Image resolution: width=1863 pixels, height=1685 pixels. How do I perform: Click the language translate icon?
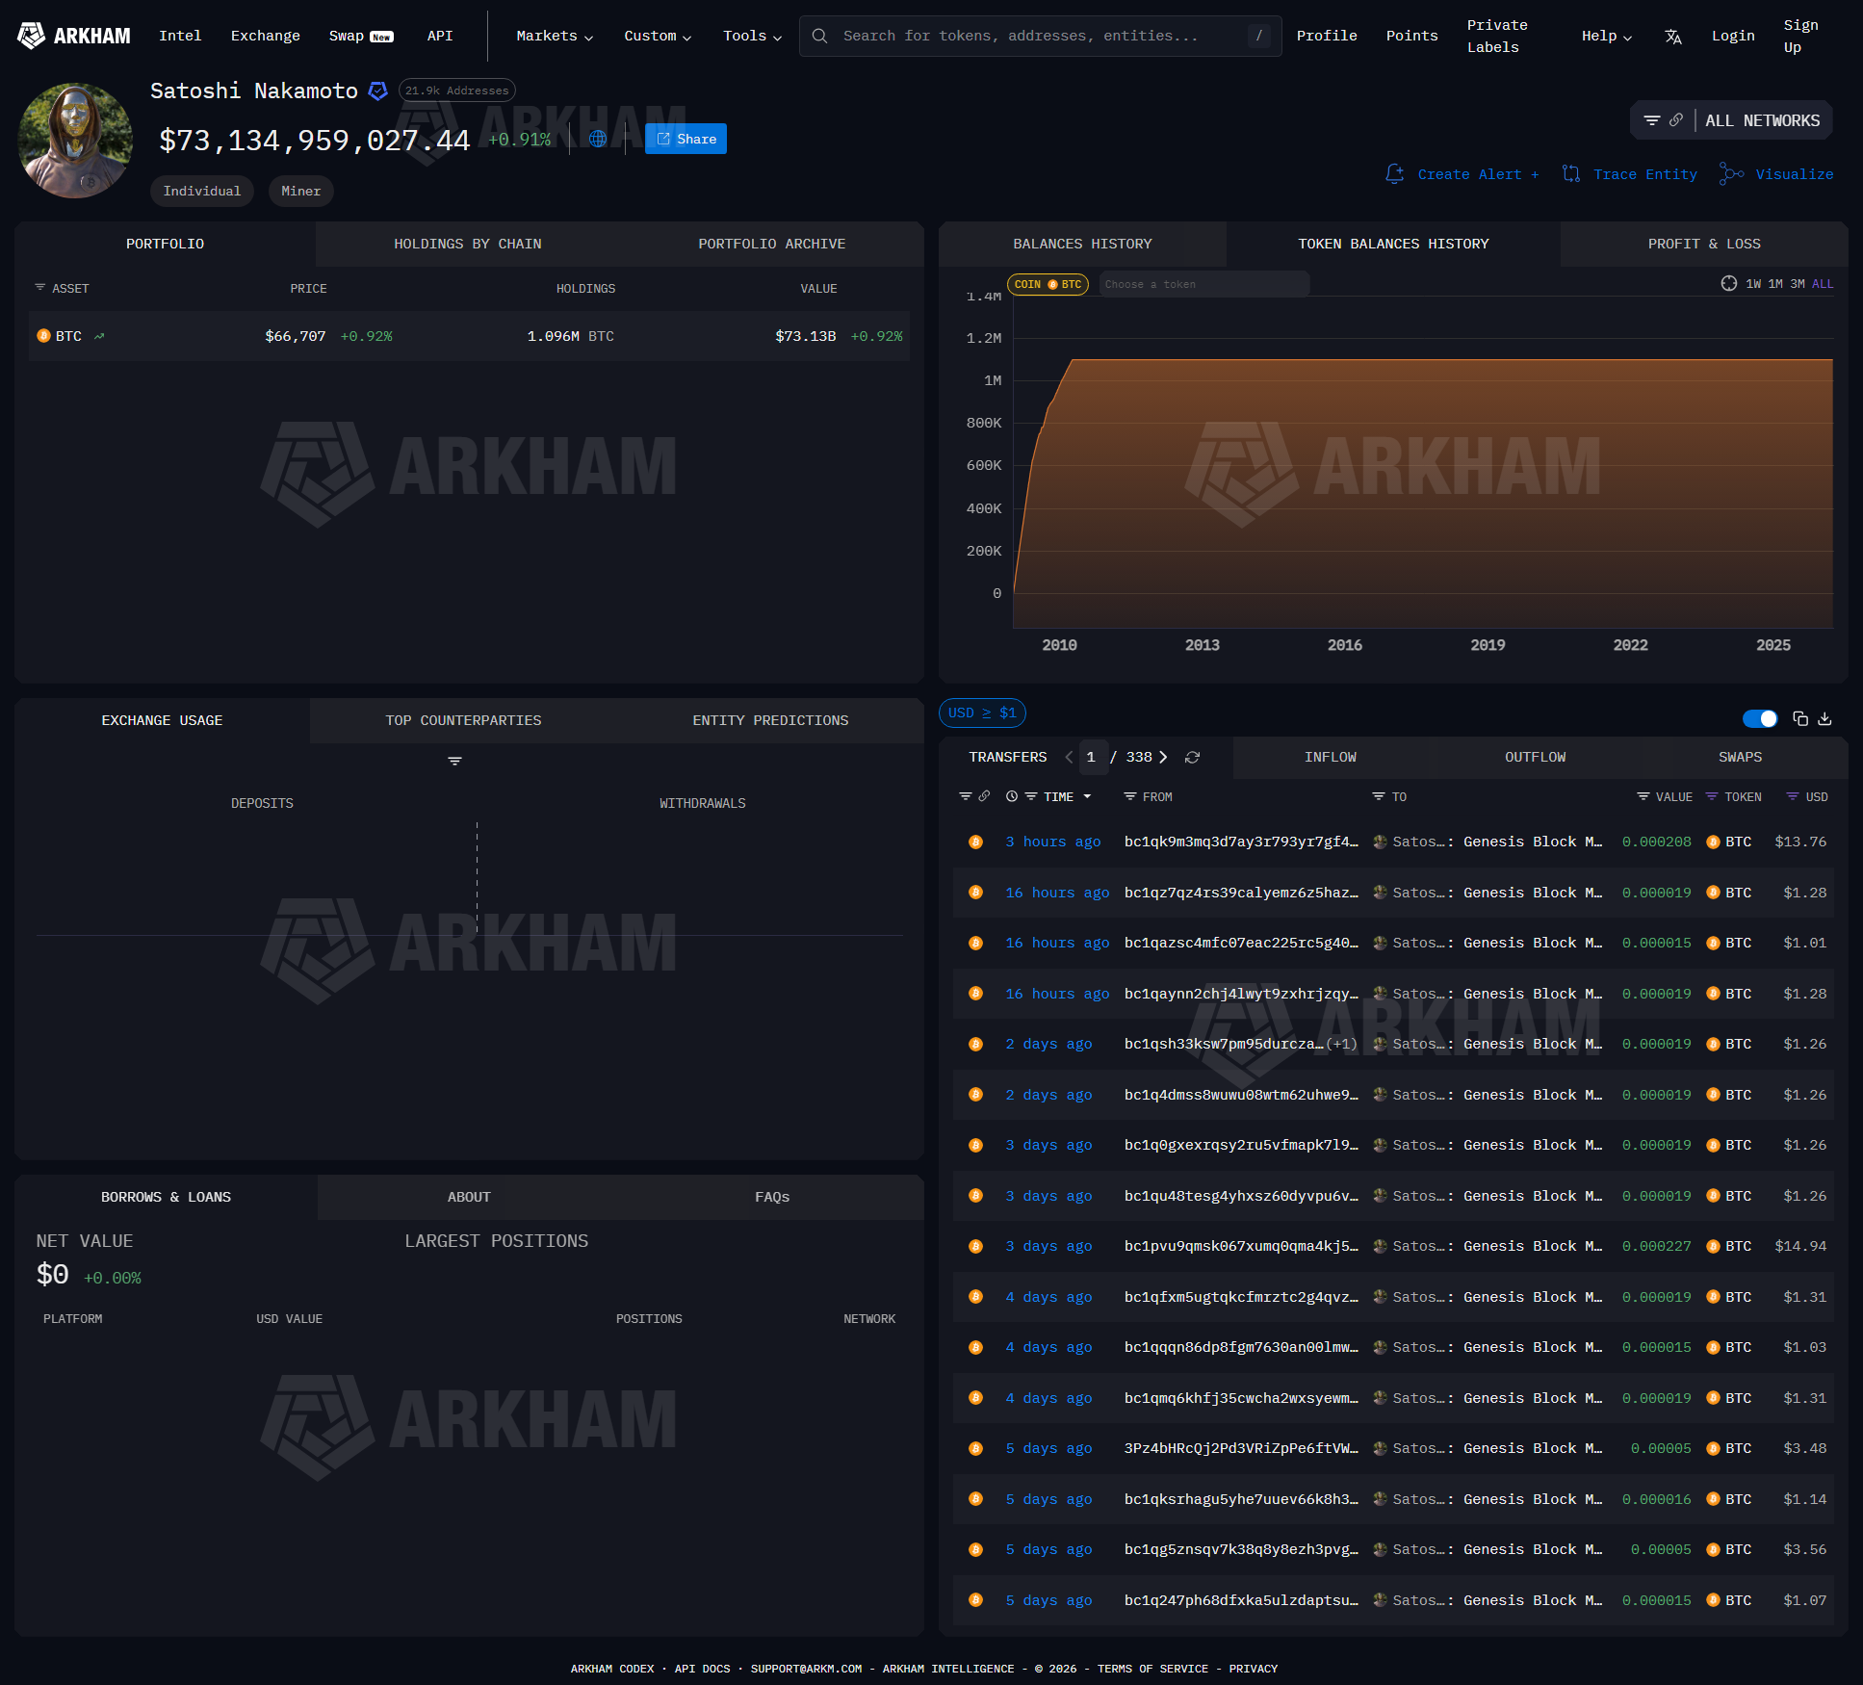tap(1673, 37)
